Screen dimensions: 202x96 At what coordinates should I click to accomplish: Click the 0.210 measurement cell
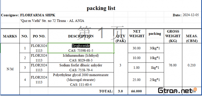tap(192, 65)
